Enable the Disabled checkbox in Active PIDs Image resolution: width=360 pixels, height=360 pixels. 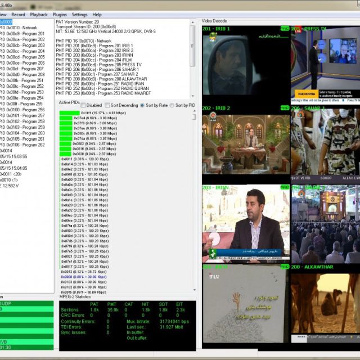click(x=84, y=105)
